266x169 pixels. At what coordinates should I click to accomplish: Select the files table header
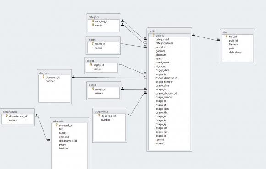point(237,32)
